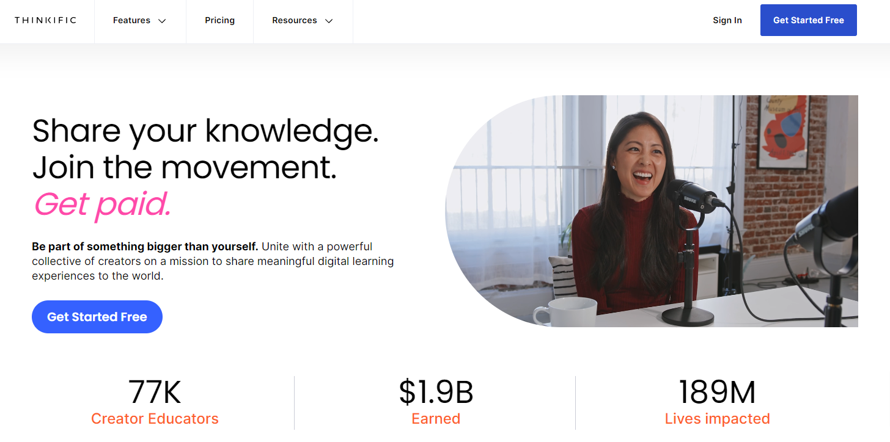Click the hero image of woman at microphone

click(x=652, y=211)
